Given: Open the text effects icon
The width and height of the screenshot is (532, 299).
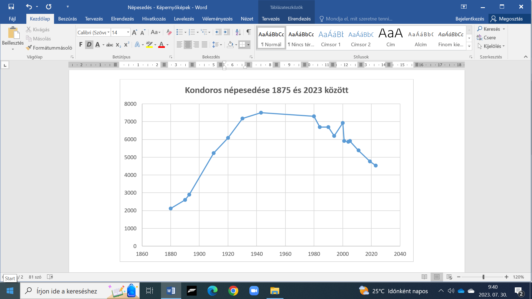Looking at the screenshot, I should (x=137, y=45).
